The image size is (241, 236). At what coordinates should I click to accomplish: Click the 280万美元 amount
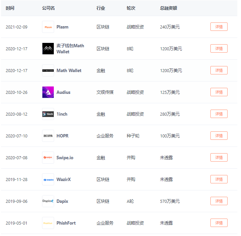click(170, 114)
